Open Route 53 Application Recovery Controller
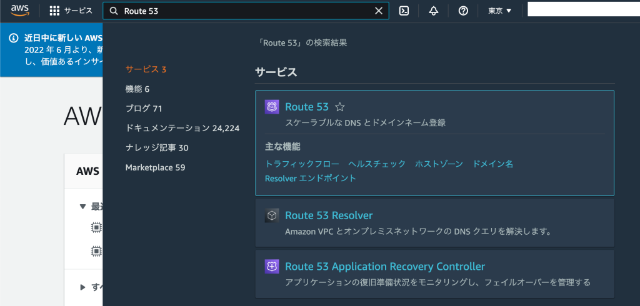The image size is (640, 306). 385,267
